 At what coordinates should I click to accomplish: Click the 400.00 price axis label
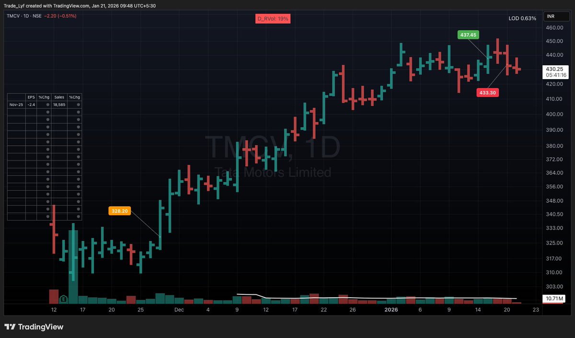[x=554, y=115]
